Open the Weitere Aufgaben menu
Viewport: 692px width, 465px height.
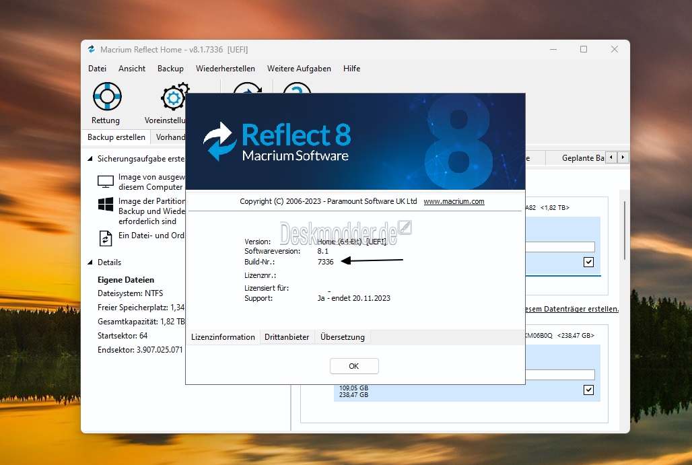[299, 69]
